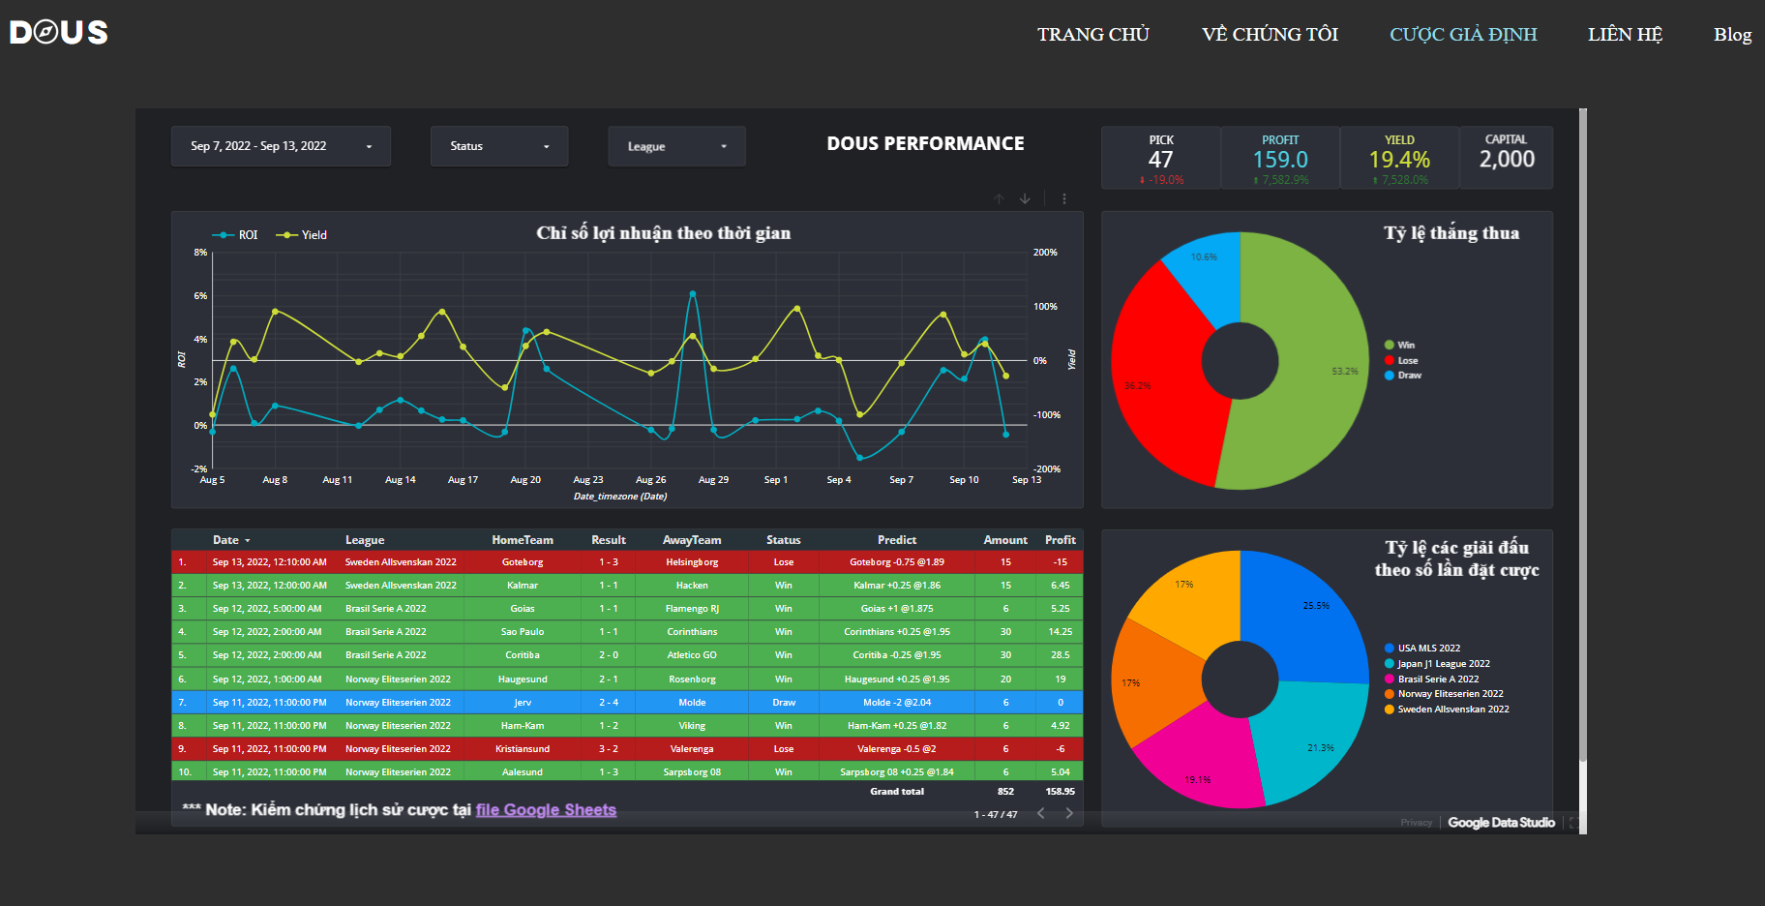Image resolution: width=1765 pixels, height=906 pixels.
Task: Navigate to the LIÊN HỆ page
Action: (1625, 35)
